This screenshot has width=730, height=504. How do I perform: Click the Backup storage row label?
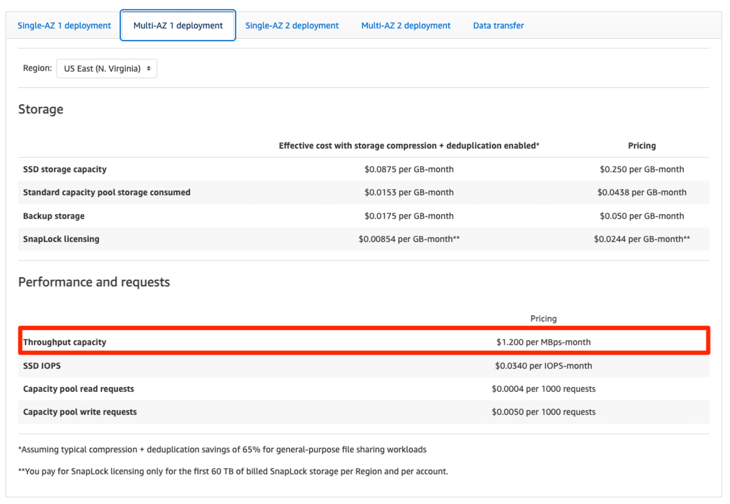point(54,216)
